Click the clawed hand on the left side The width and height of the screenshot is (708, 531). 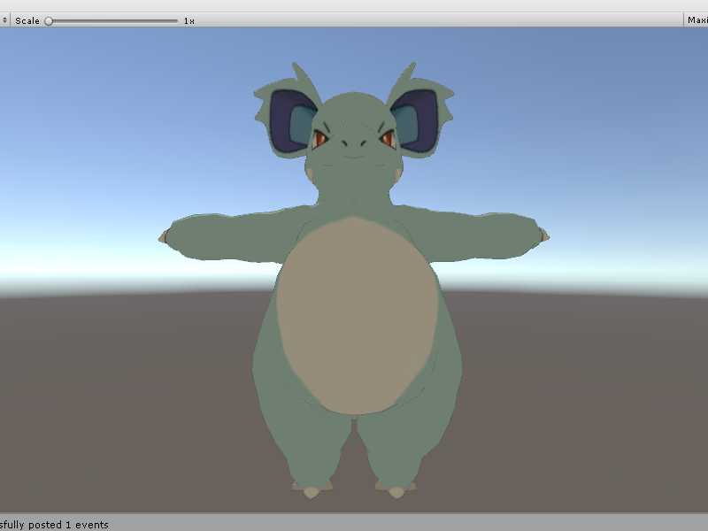[x=165, y=236]
